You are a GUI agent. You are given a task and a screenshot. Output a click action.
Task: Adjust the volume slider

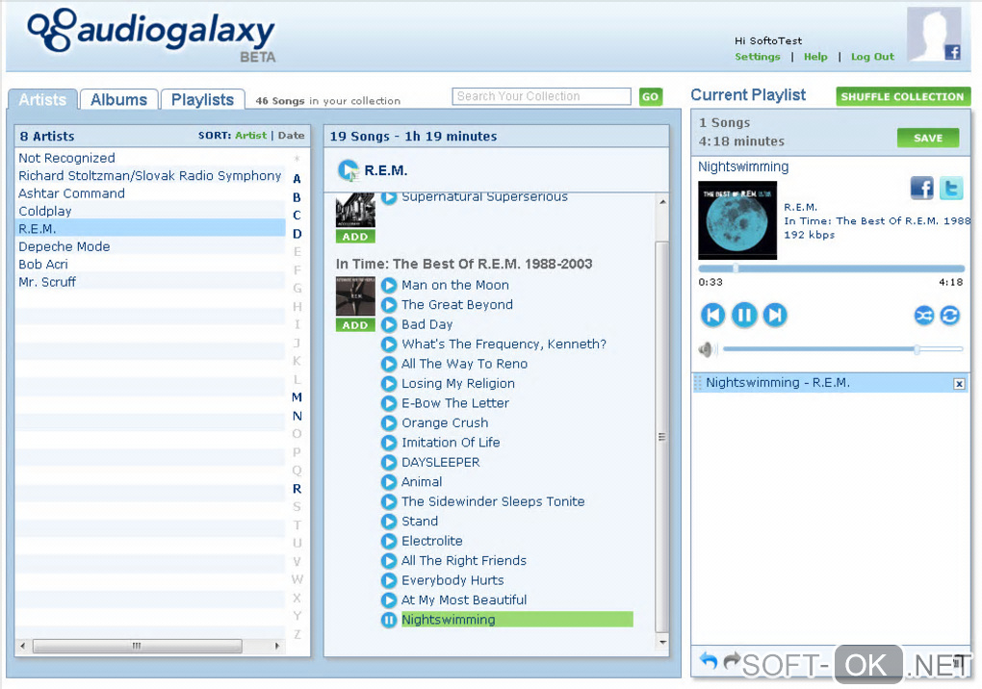[x=842, y=349]
